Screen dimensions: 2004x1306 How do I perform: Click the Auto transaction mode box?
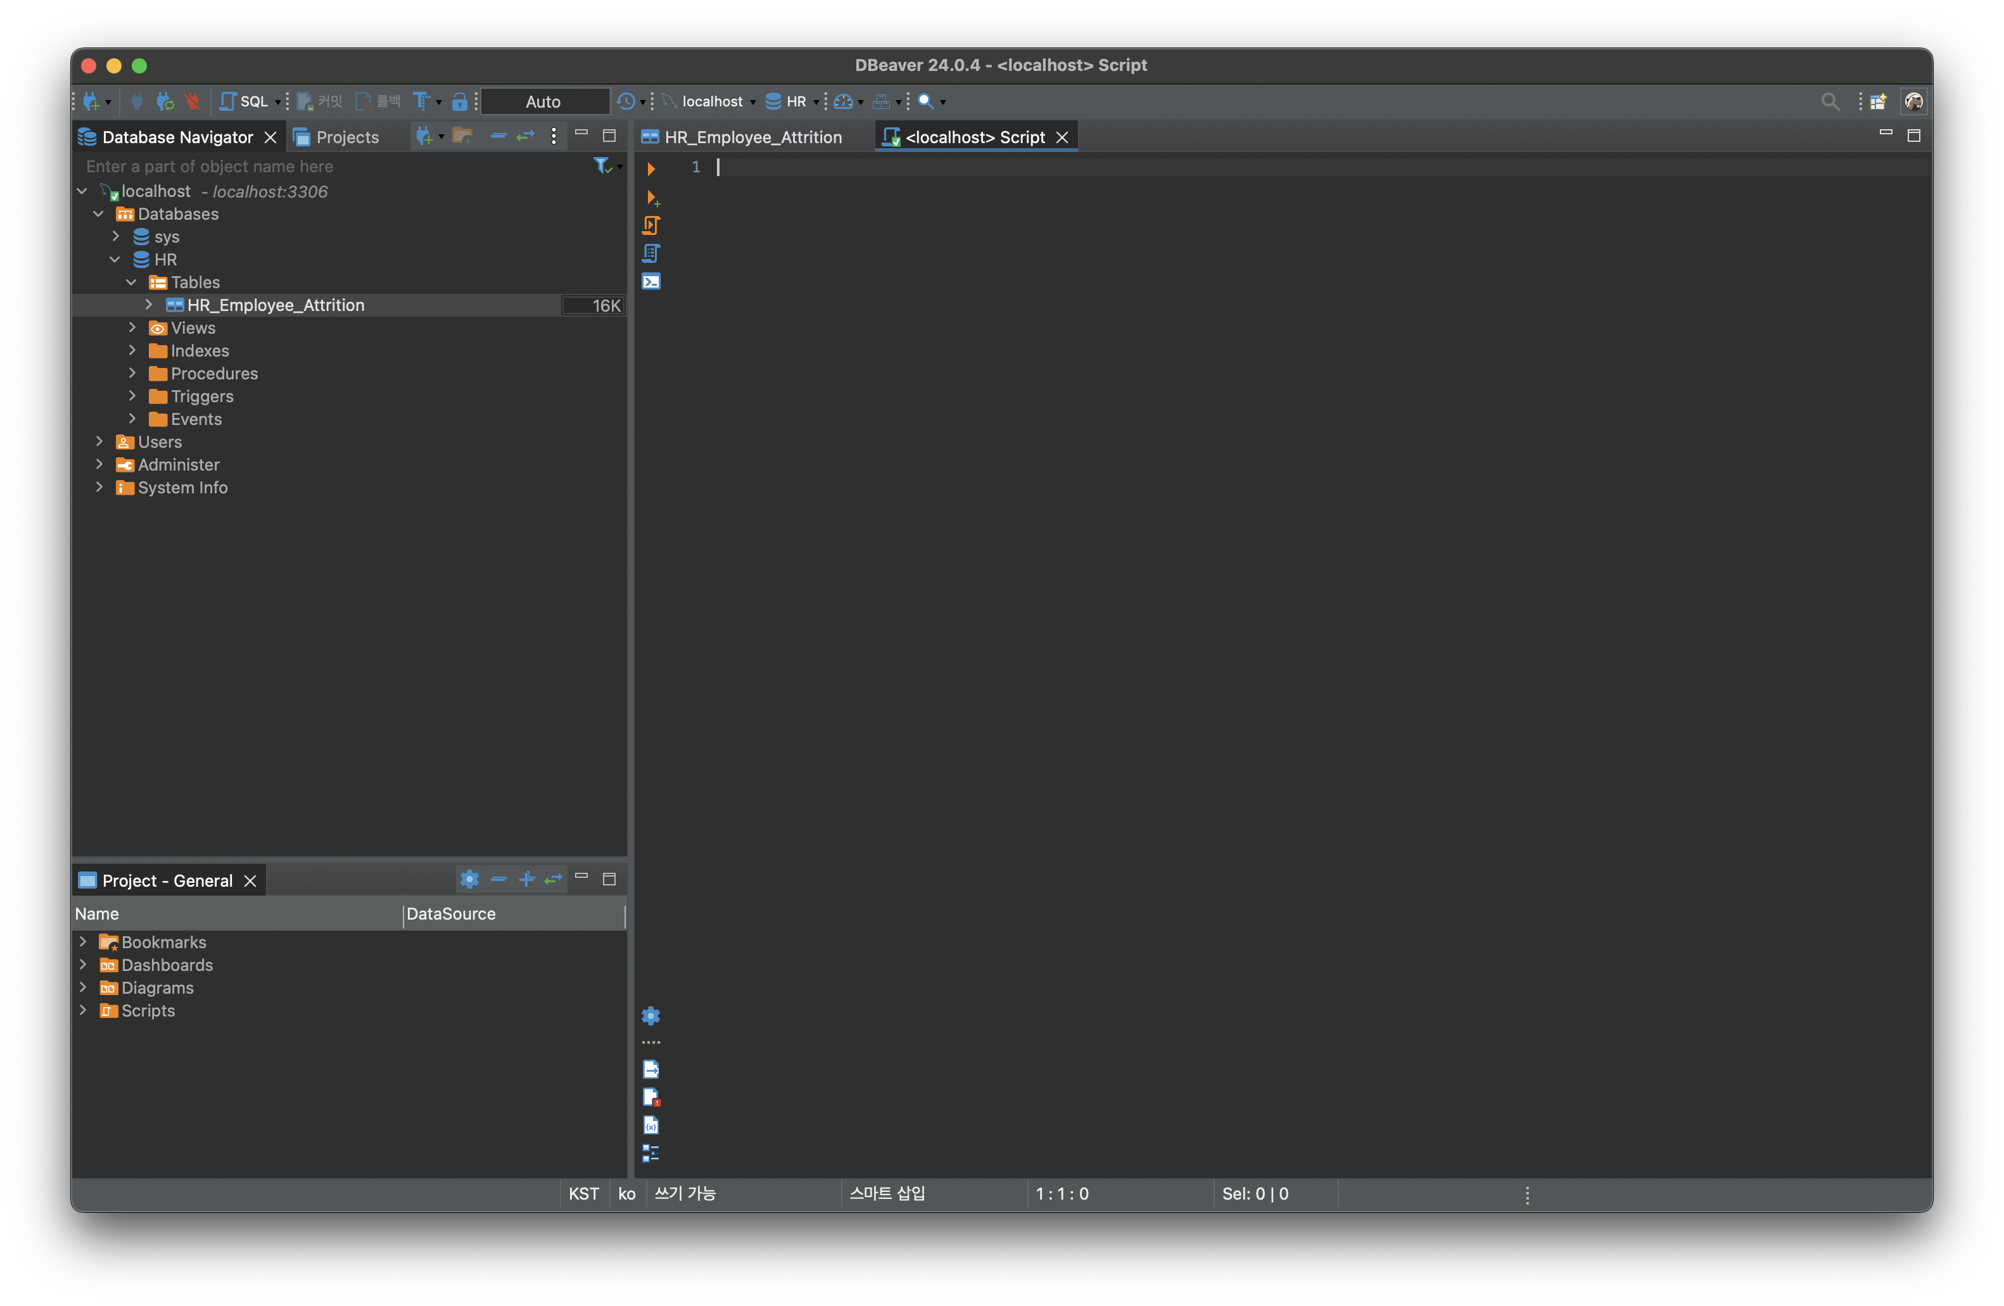pyautogui.click(x=543, y=102)
